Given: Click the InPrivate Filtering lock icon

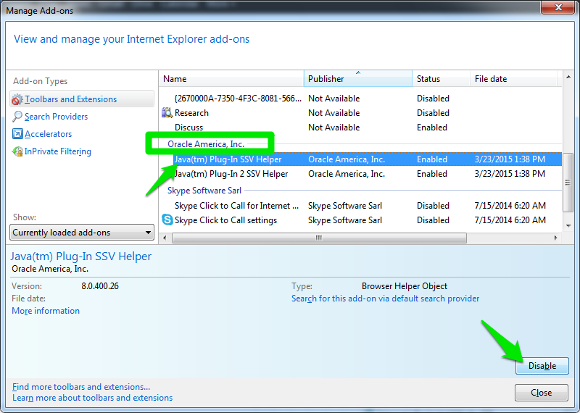Looking at the screenshot, I should click(x=17, y=151).
